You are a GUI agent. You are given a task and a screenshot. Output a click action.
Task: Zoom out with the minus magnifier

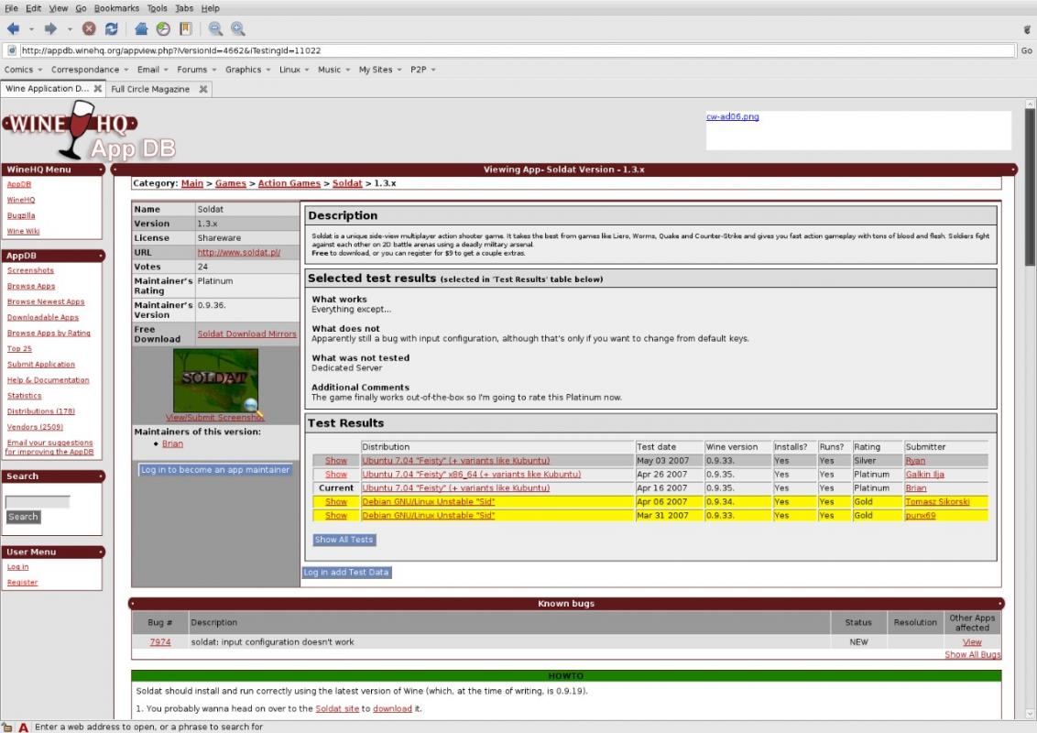(x=215, y=29)
